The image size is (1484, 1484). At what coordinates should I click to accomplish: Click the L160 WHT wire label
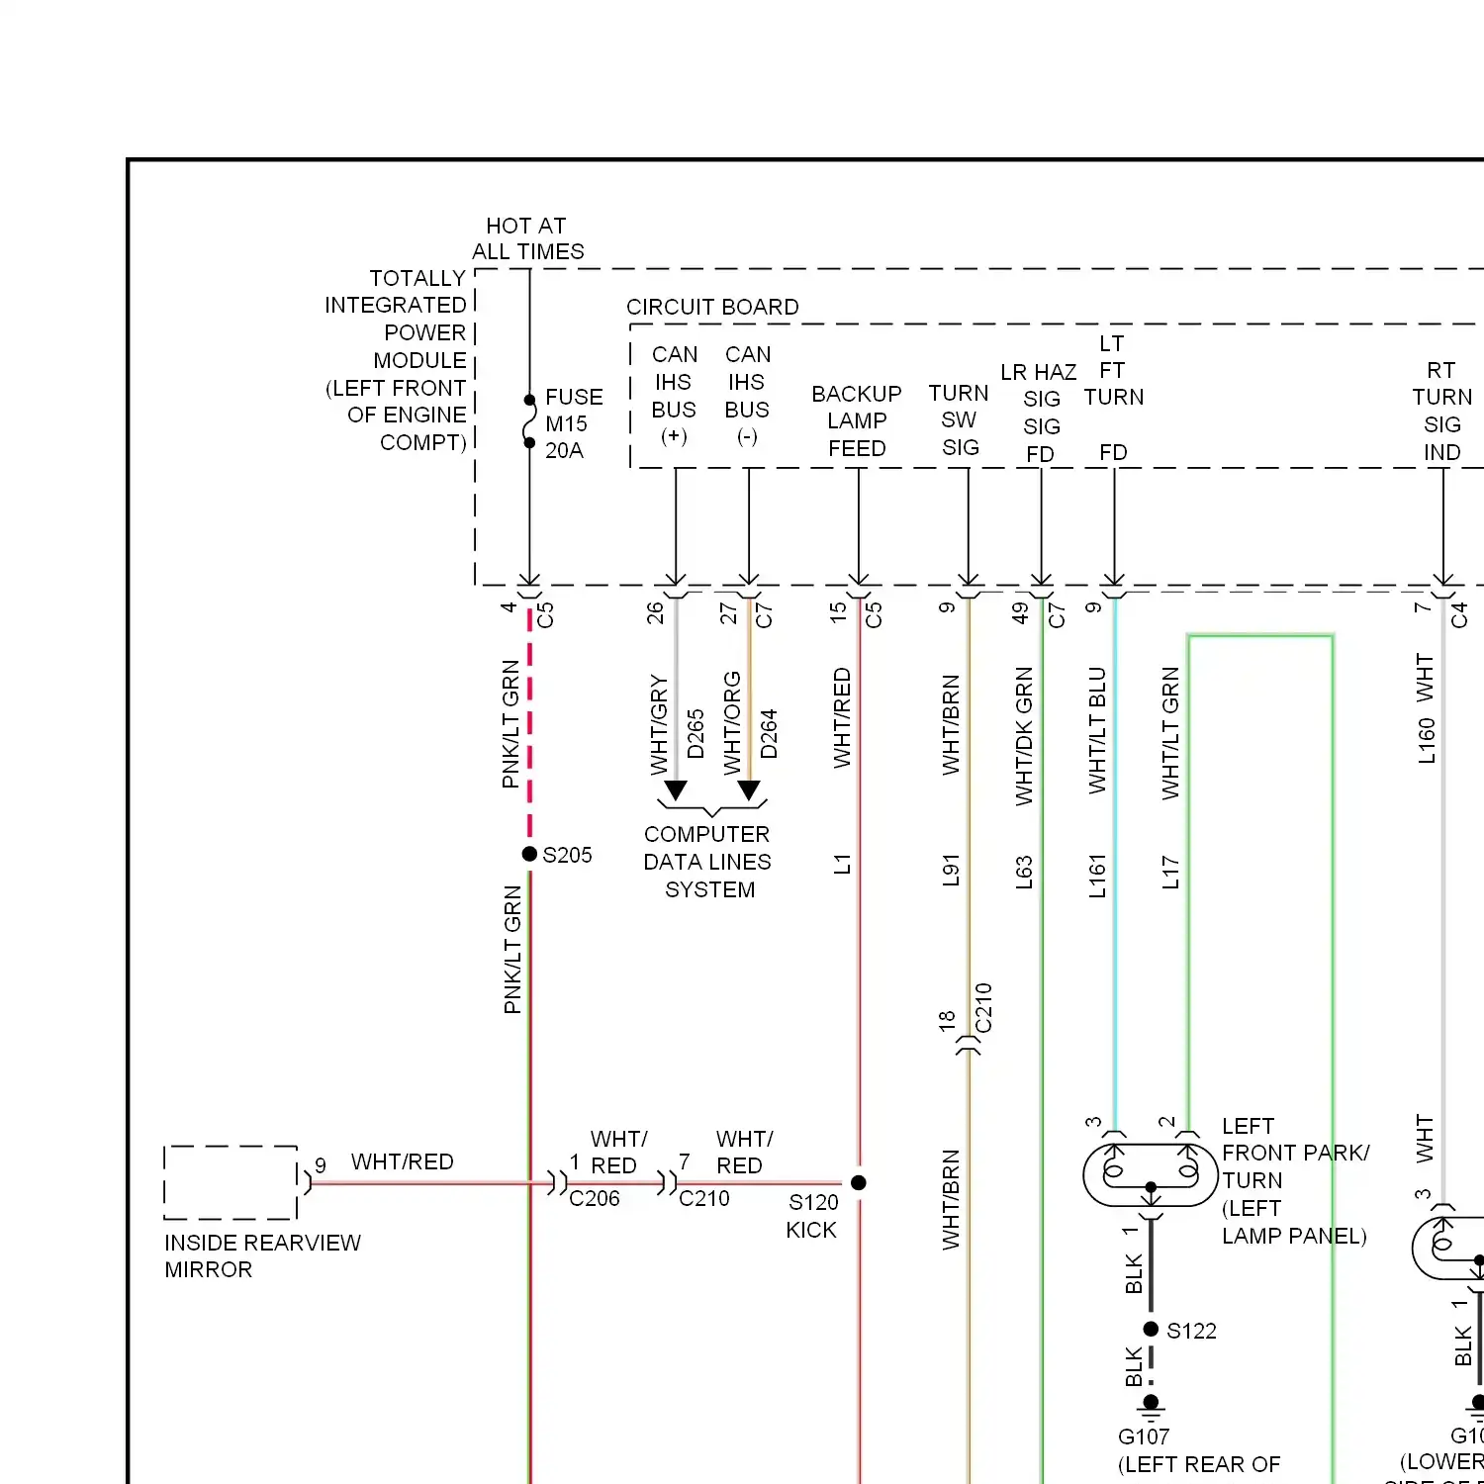(1426, 708)
